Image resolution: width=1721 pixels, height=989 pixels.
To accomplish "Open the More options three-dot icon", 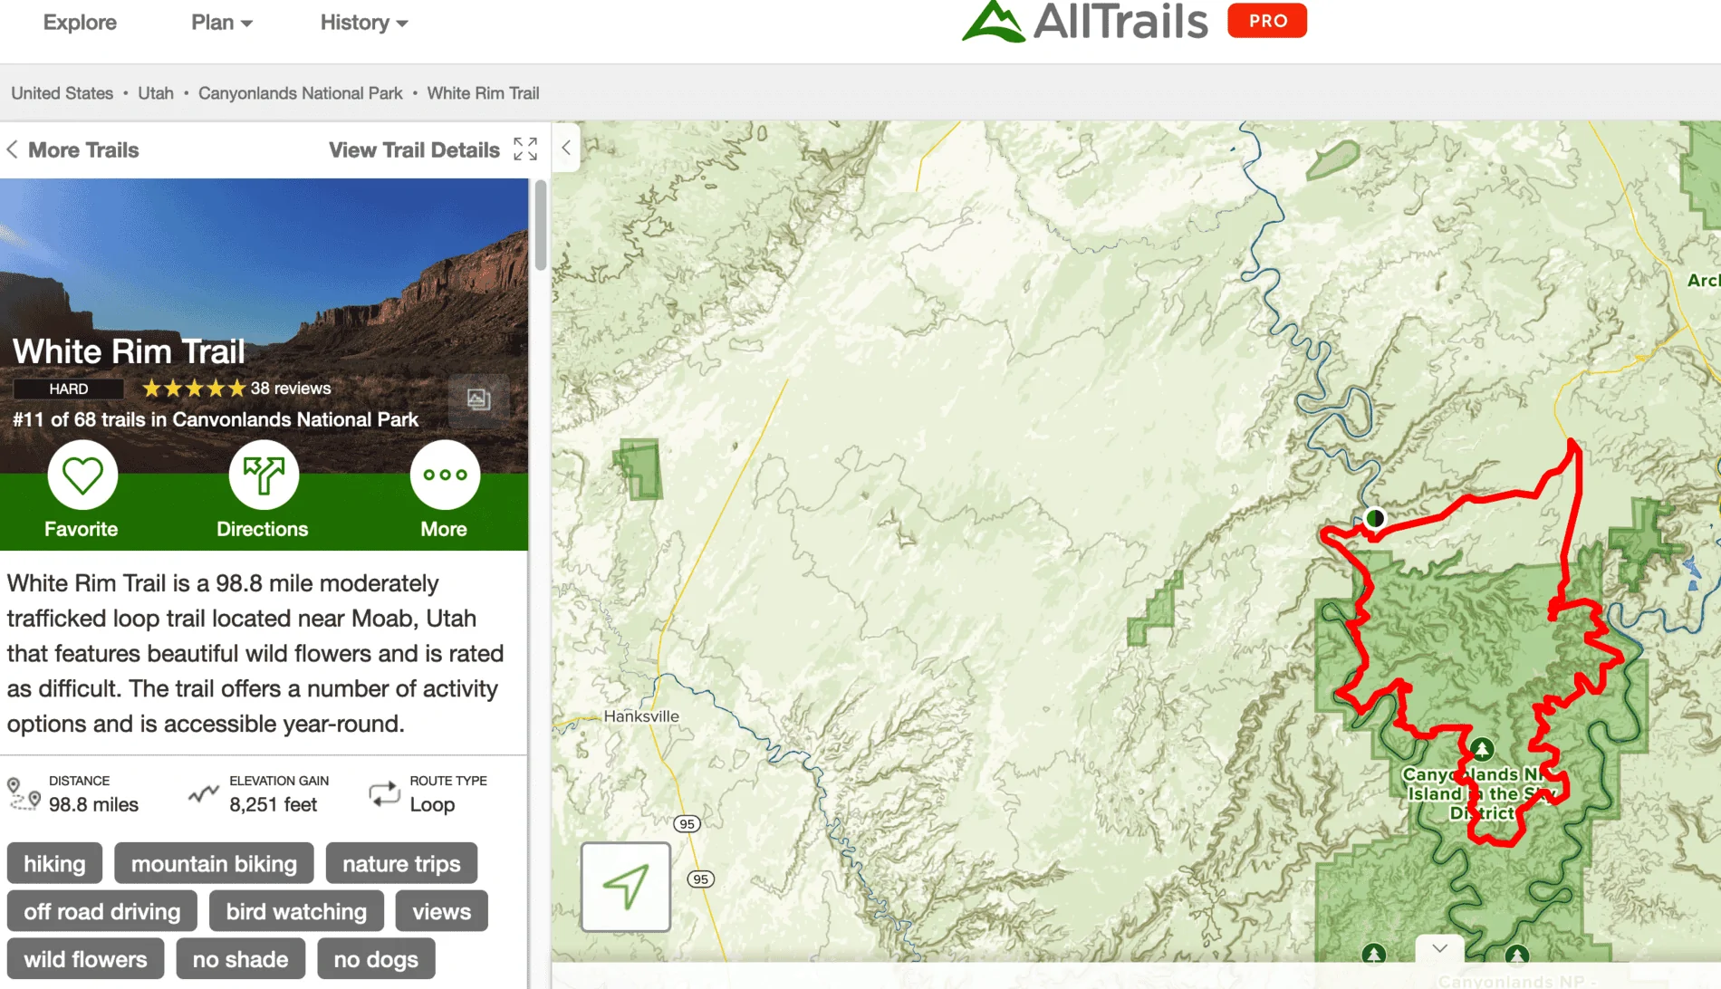I will click(445, 475).
